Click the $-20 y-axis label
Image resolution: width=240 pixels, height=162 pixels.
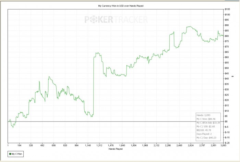[227, 143]
